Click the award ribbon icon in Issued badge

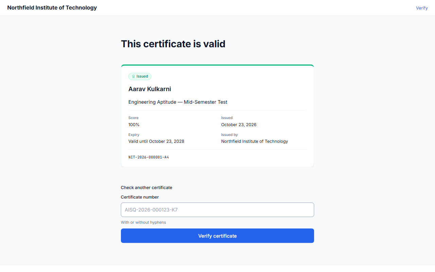point(134,76)
